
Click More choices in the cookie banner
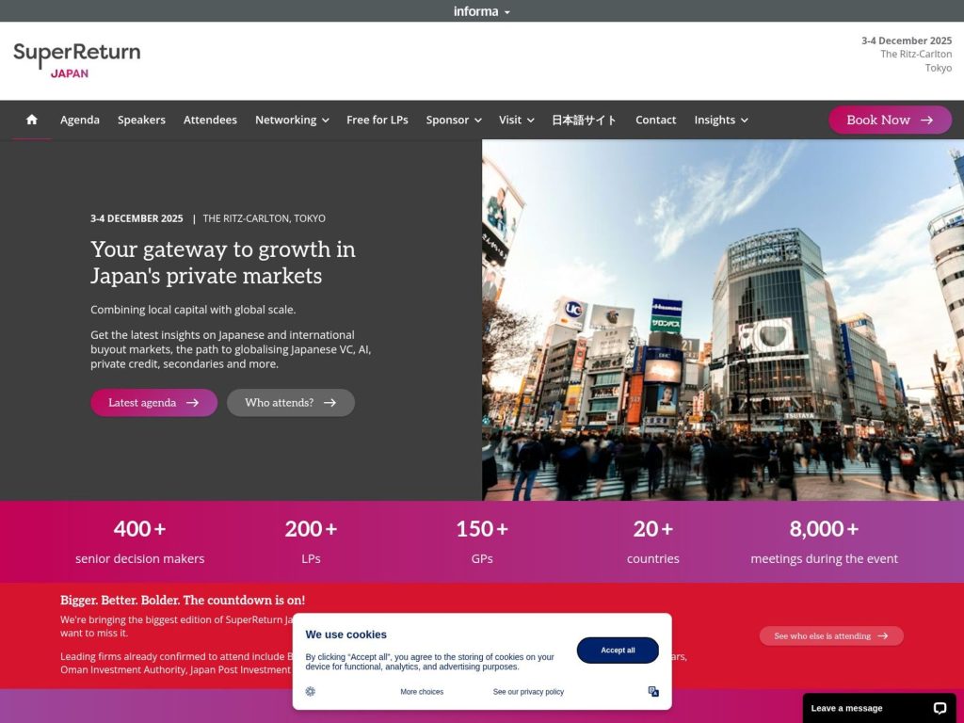coord(422,691)
